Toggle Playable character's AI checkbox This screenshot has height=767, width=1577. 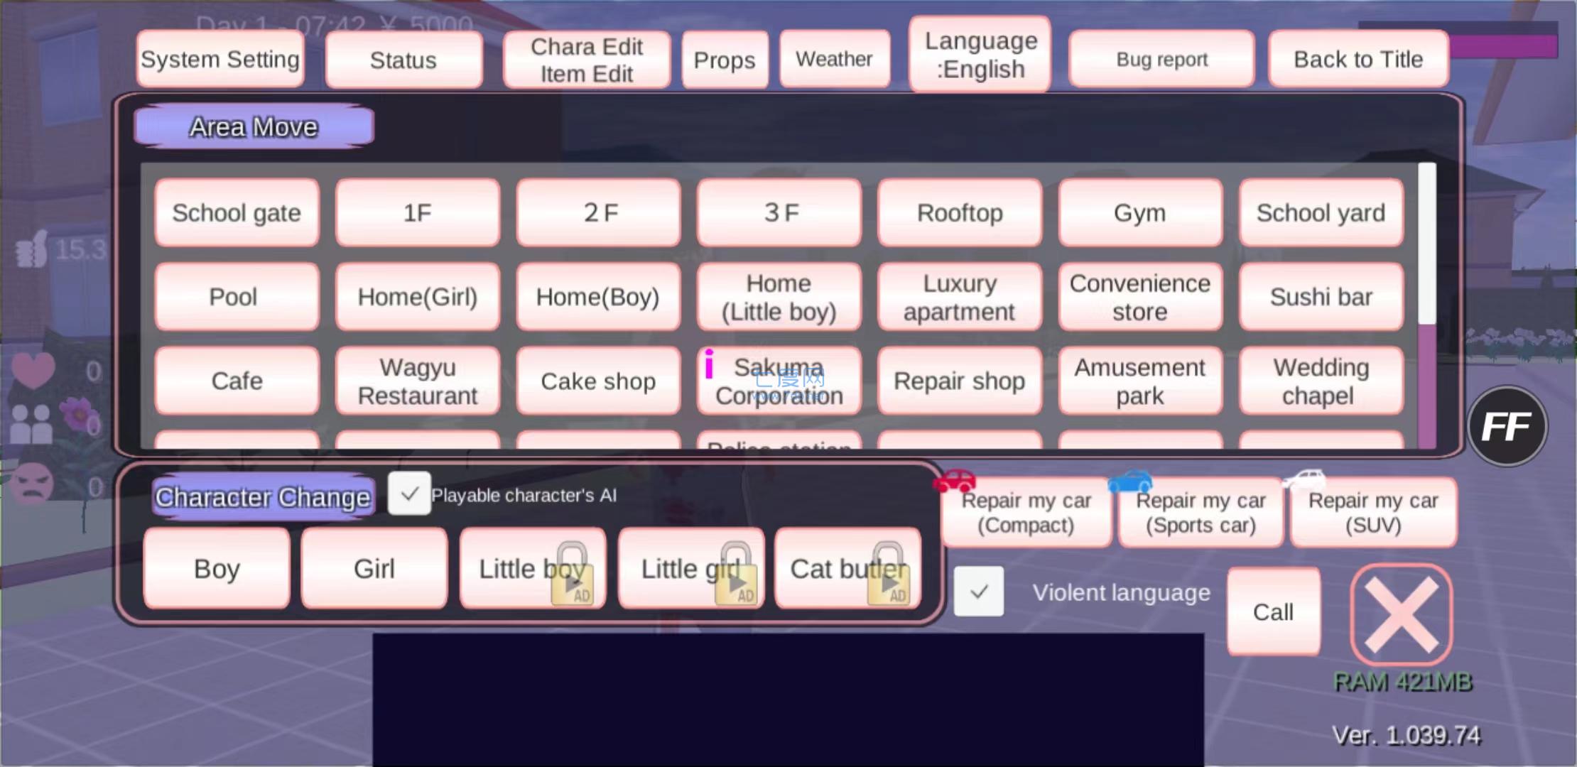pyautogui.click(x=411, y=494)
